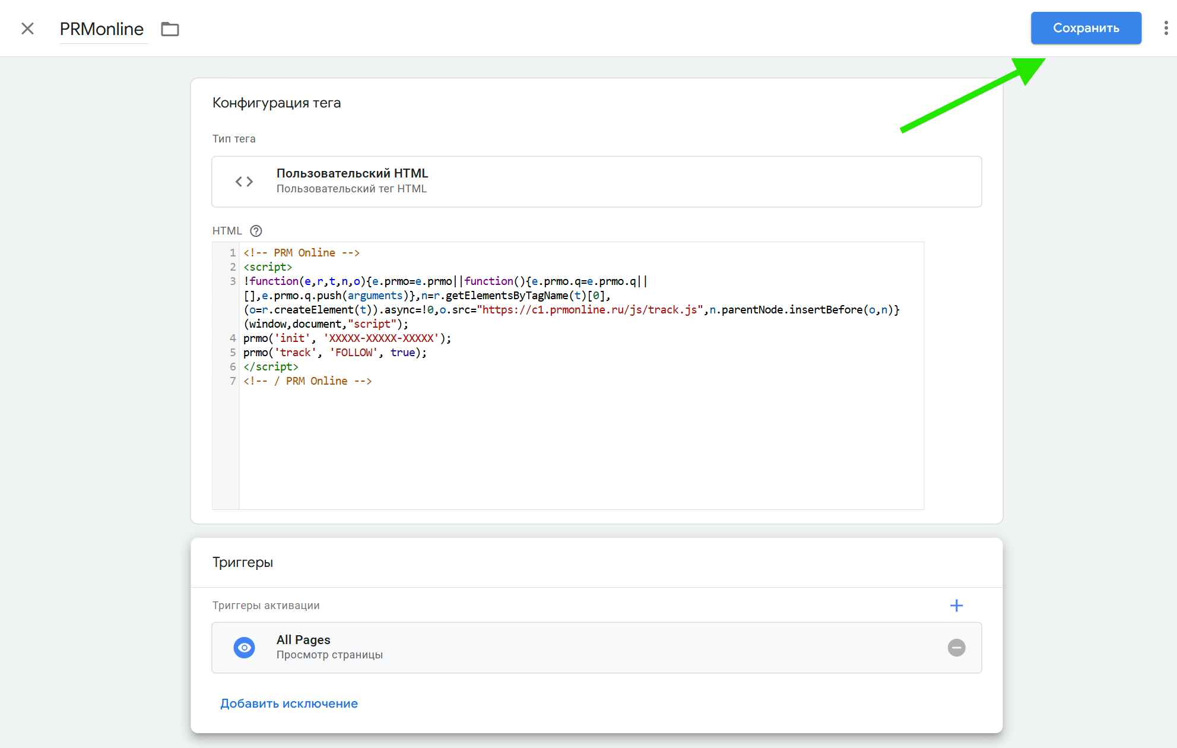Click code line 5 with prmo track
This screenshot has height=748, width=1177.
click(x=335, y=353)
